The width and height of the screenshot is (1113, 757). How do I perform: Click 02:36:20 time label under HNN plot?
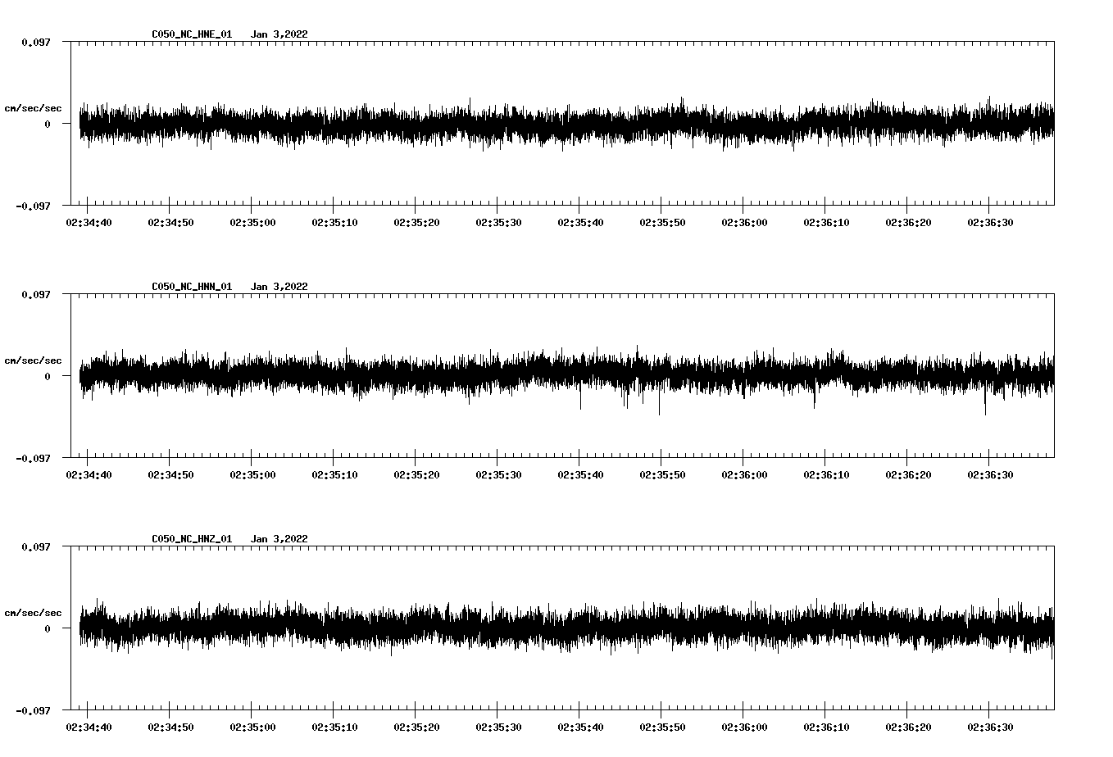908,475
